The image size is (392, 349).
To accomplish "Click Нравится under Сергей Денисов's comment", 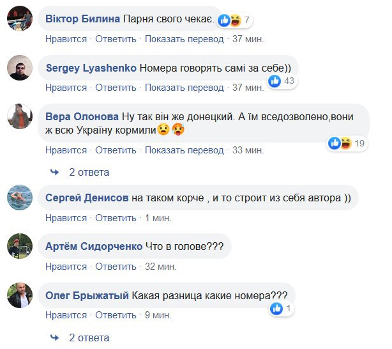I will (66, 218).
